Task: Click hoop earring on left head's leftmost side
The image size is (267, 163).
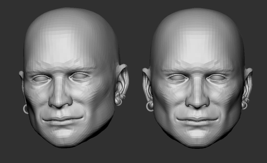Action: [x=26, y=109]
